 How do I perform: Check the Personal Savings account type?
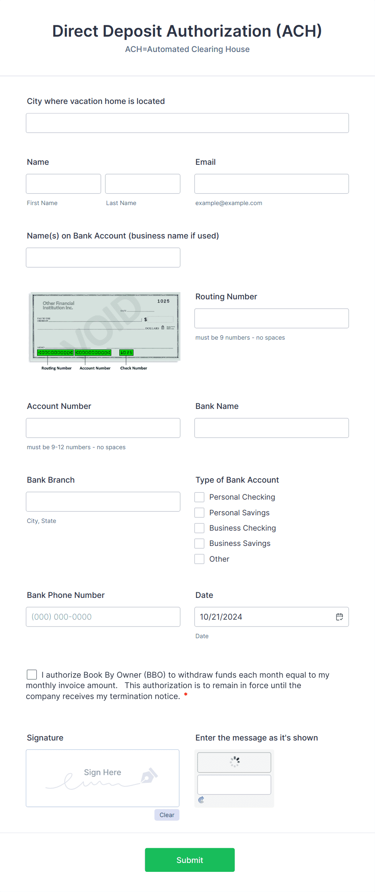pyautogui.click(x=199, y=512)
